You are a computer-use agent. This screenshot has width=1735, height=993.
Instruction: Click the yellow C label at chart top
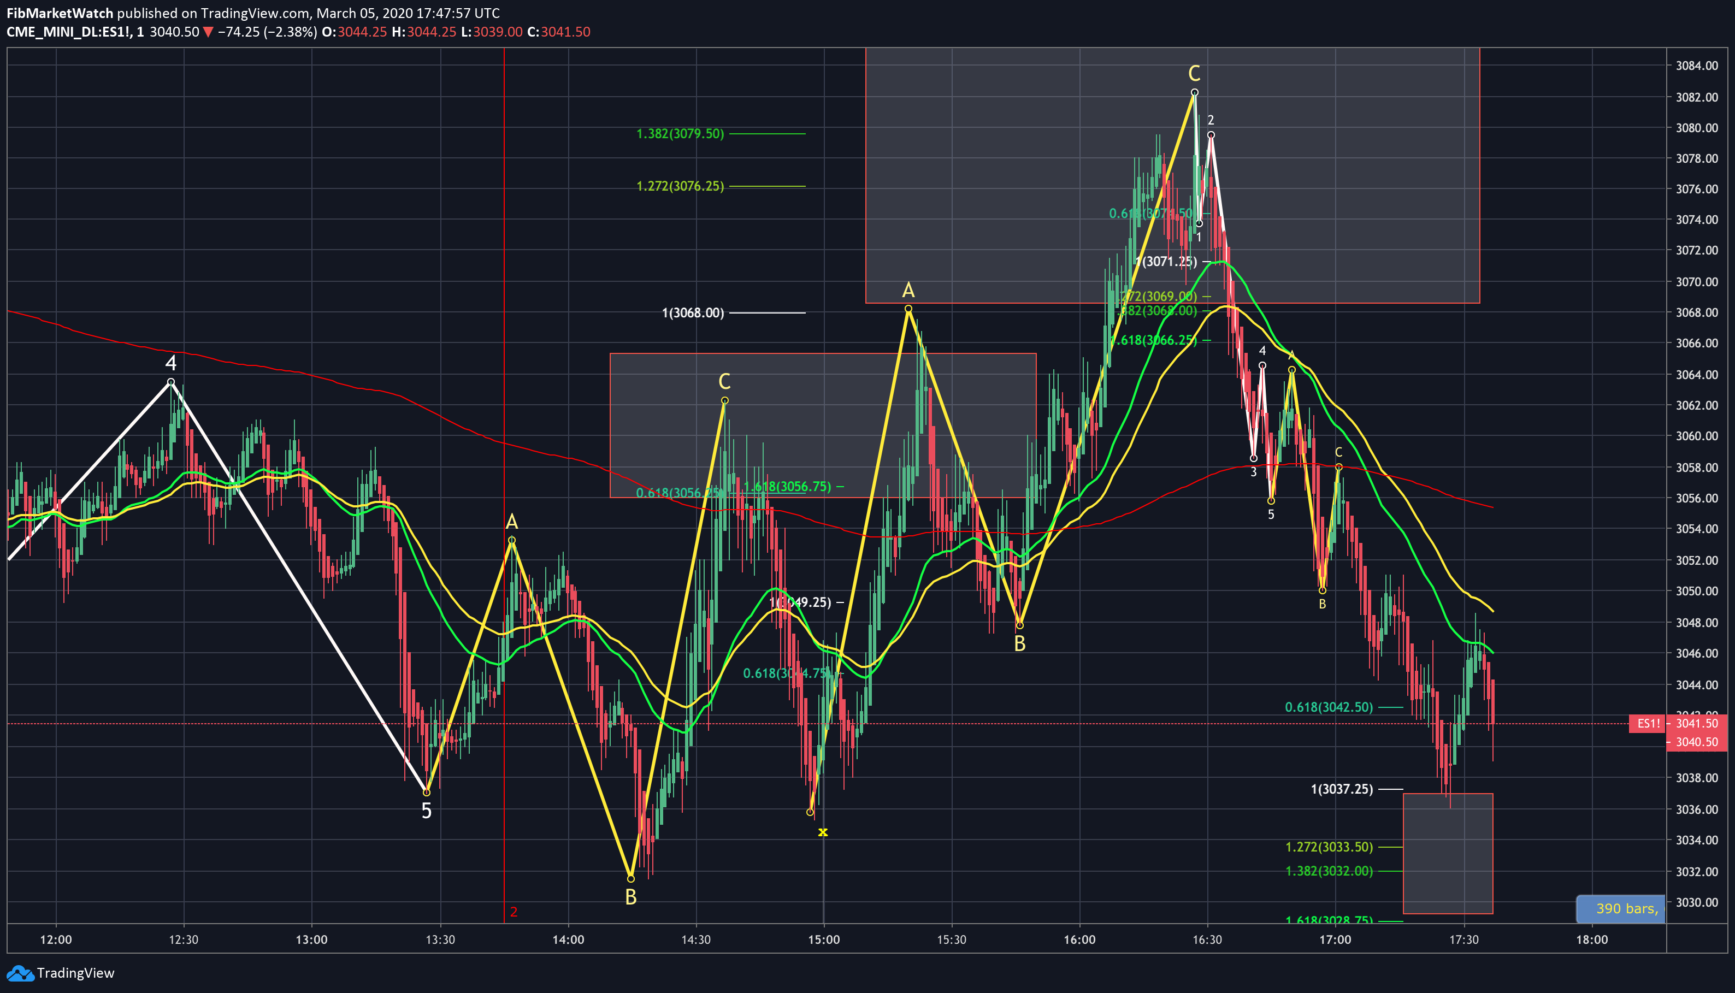point(1194,73)
